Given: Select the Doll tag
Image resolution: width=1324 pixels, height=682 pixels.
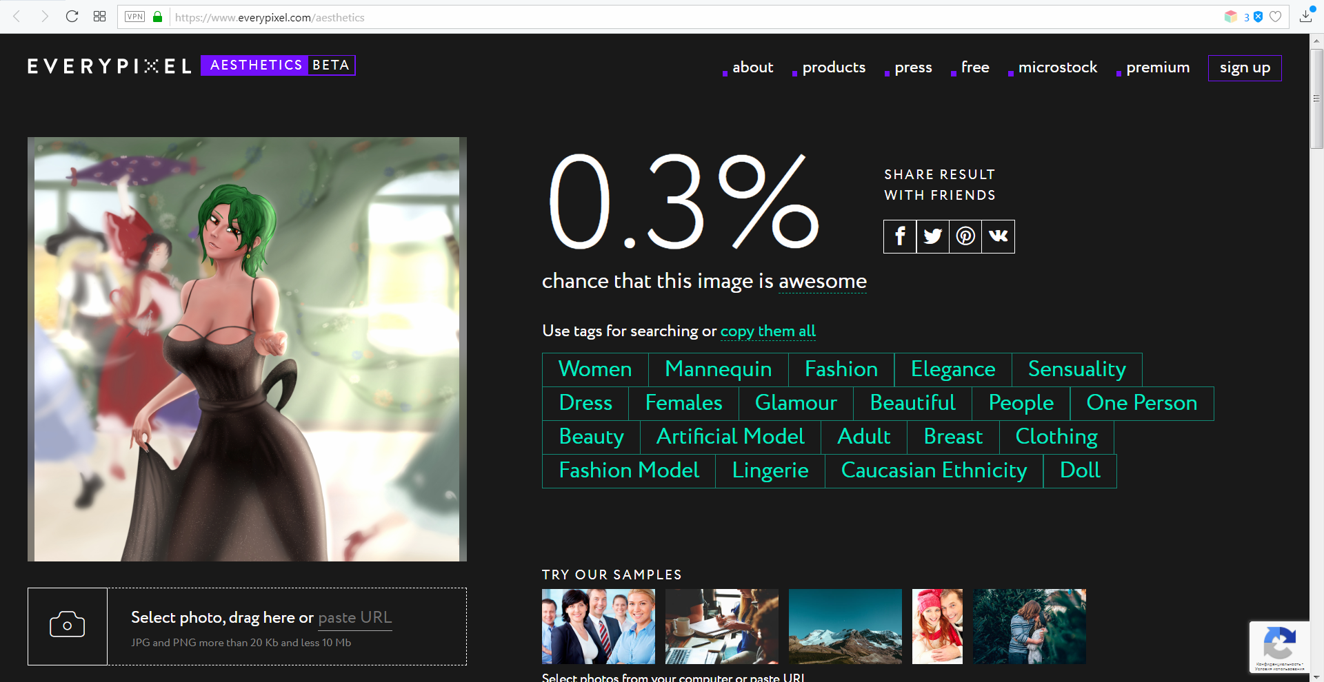Looking at the screenshot, I should 1080,471.
